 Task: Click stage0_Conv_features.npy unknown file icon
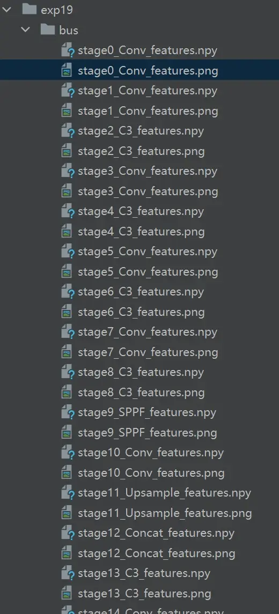[68, 50]
